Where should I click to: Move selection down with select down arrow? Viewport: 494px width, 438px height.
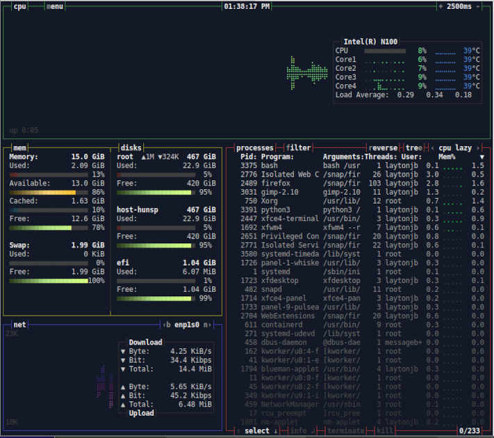tap(276, 431)
